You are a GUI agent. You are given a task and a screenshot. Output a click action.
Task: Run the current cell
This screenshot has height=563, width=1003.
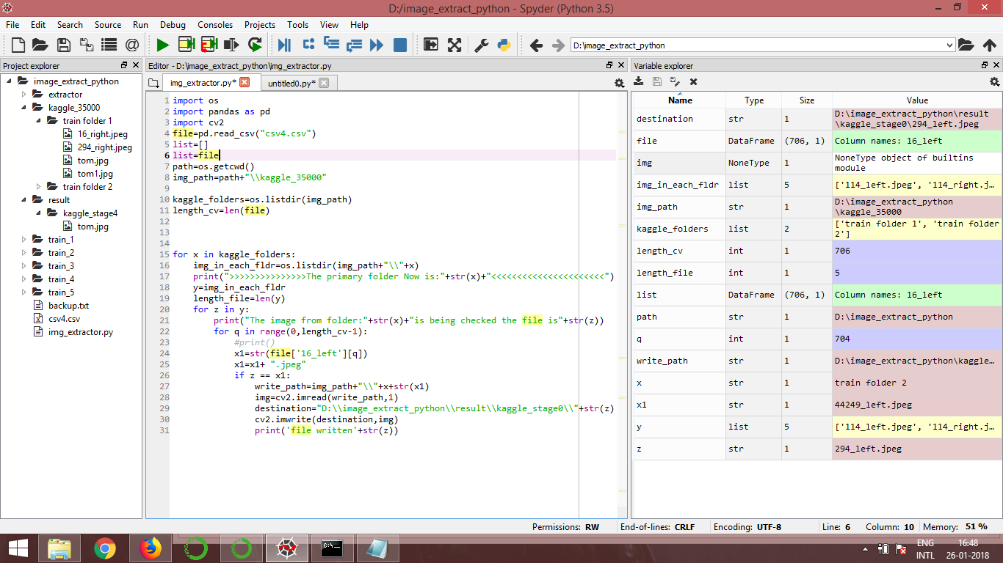coord(186,45)
